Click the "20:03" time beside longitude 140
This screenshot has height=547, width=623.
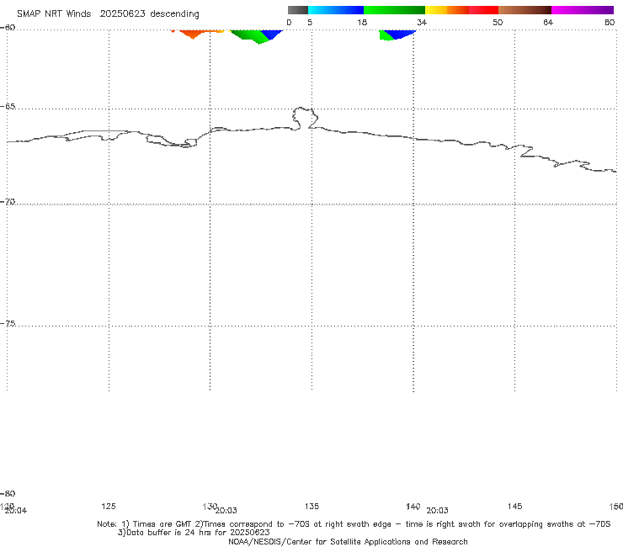click(x=437, y=511)
